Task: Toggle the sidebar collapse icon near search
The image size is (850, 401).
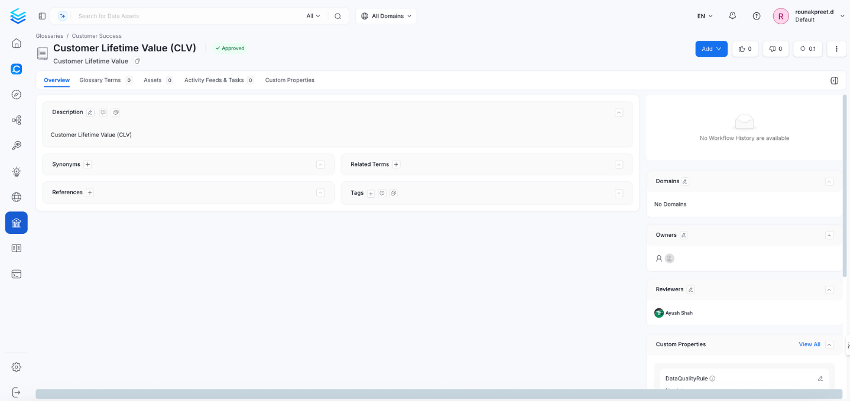Action: (42, 16)
